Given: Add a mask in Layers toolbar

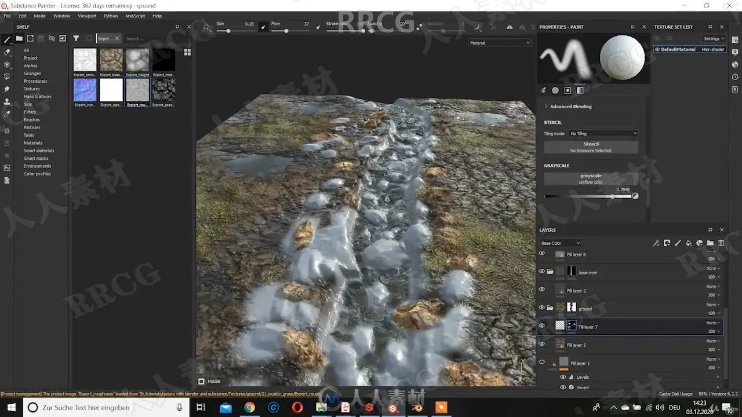Looking at the screenshot, I should coord(667,243).
